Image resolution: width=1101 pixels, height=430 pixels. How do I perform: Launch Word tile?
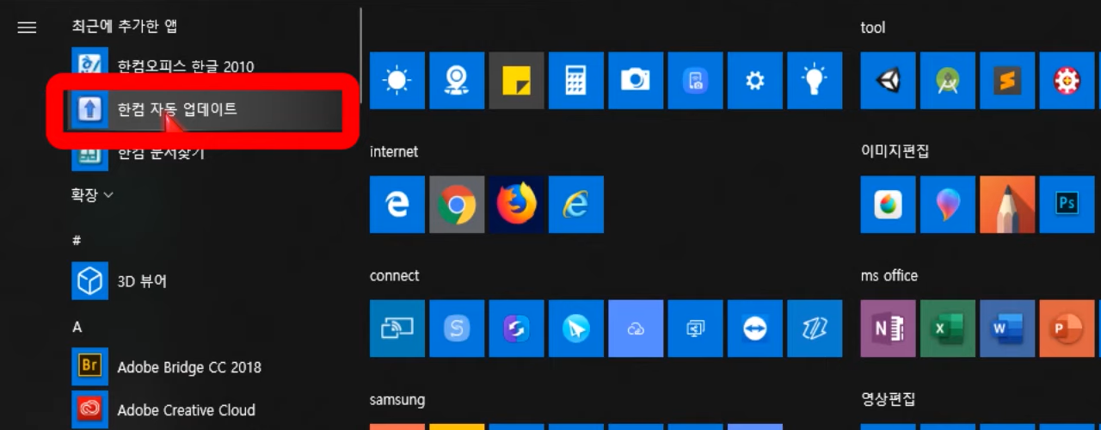(x=1007, y=329)
